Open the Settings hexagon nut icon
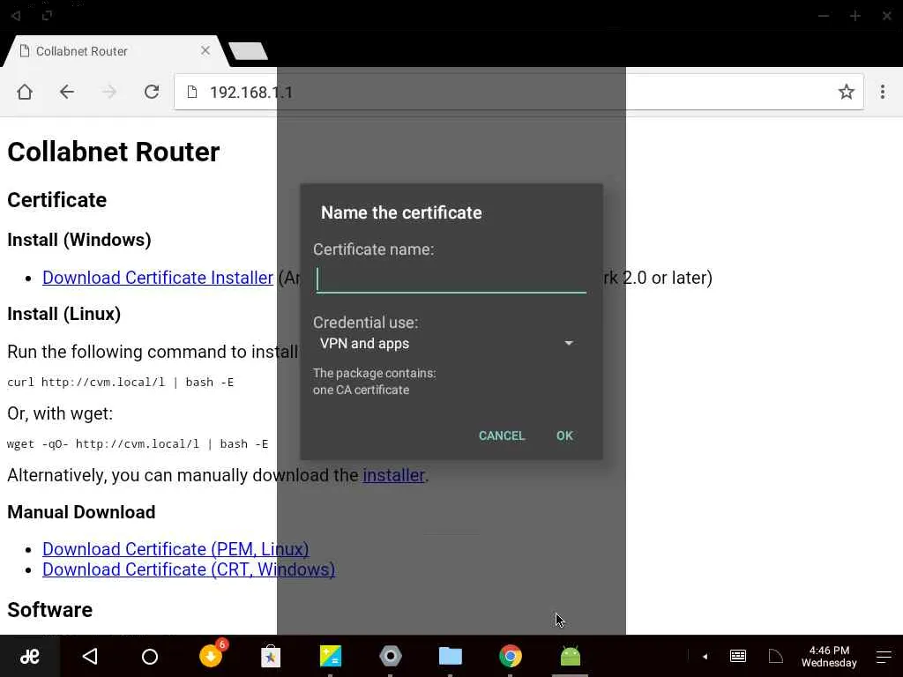Image resolution: width=903 pixels, height=677 pixels. [x=391, y=656]
